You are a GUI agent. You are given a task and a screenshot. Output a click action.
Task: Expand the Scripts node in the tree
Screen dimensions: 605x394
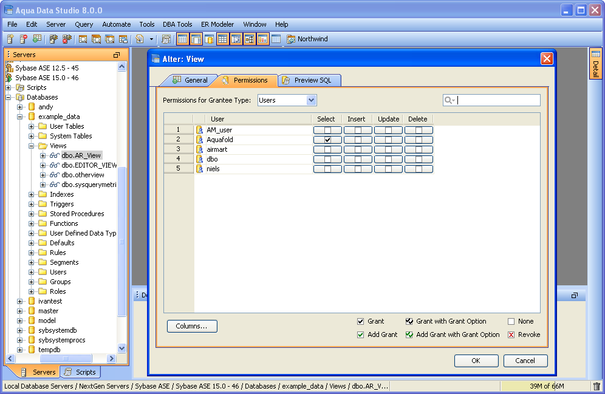[x=8, y=87]
